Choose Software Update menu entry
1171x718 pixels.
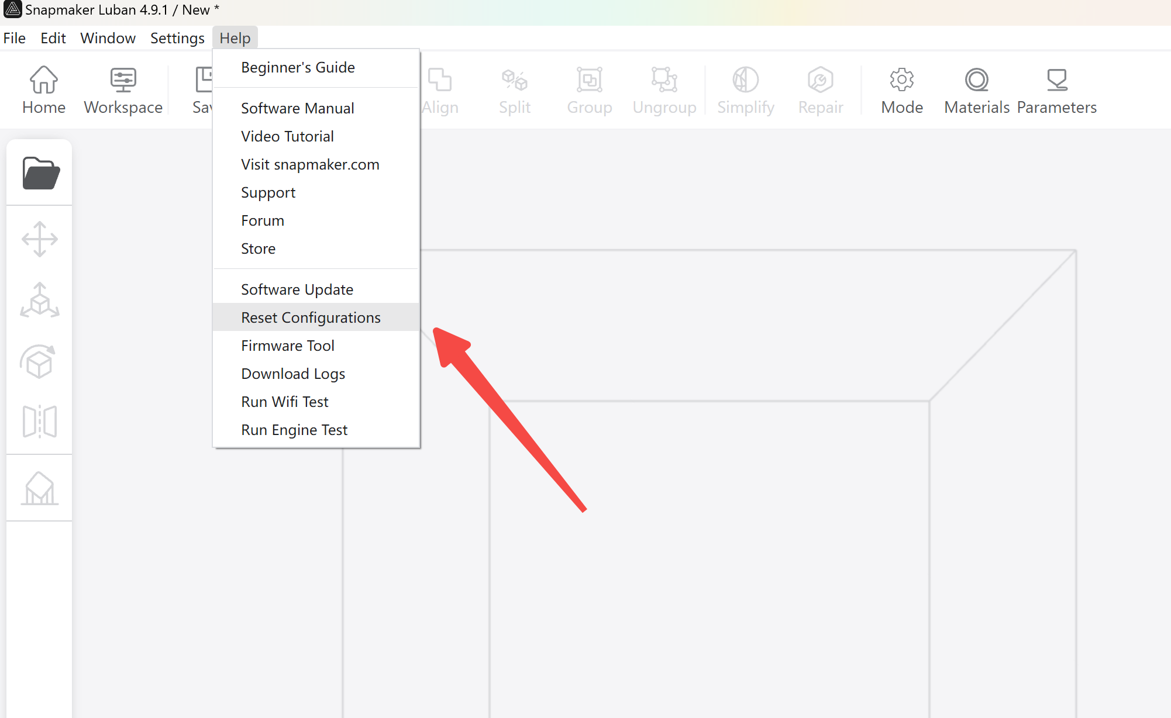click(x=316, y=289)
